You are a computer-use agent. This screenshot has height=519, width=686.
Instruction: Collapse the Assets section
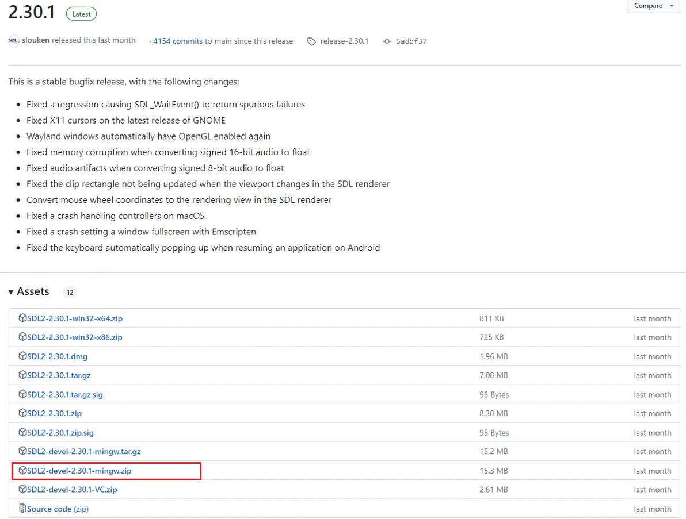click(x=11, y=292)
